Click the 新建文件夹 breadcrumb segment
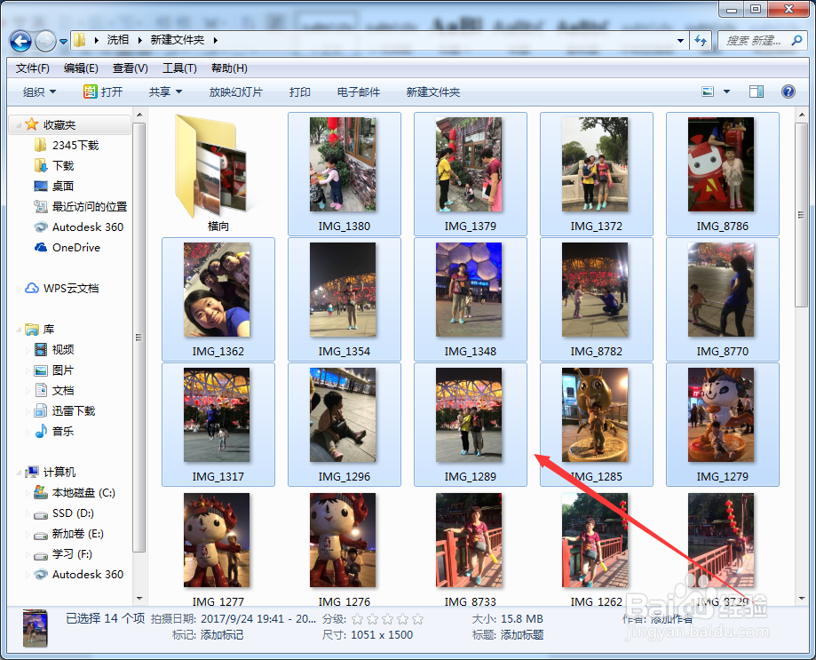816x660 pixels. pyautogui.click(x=178, y=40)
